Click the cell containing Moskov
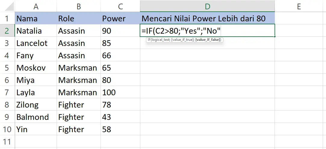Image resolution: width=326 pixels, height=149 pixels. click(x=36, y=68)
